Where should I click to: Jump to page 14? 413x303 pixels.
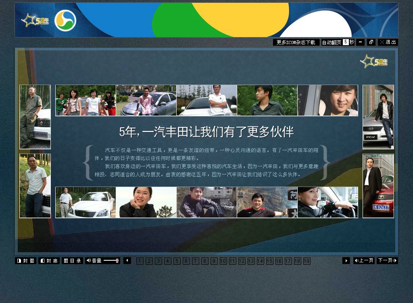click(260, 261)
